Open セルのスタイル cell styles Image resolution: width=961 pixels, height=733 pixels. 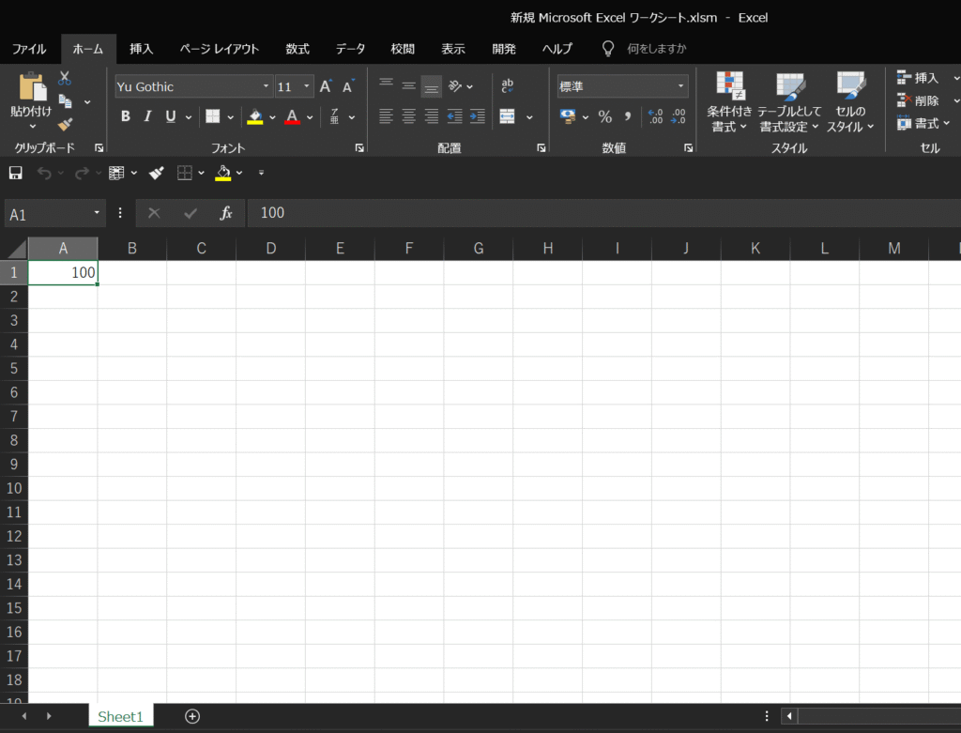coord(850,102)
